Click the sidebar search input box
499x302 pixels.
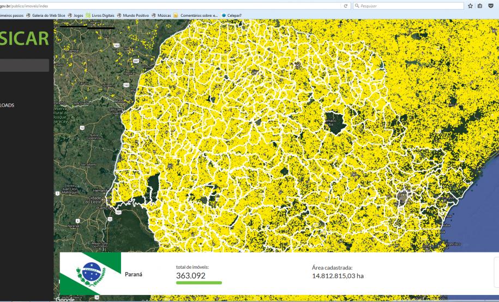(x=25, y=65)
